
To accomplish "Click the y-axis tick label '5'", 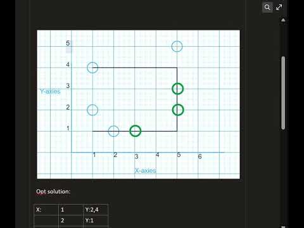I will coord(68,43).
